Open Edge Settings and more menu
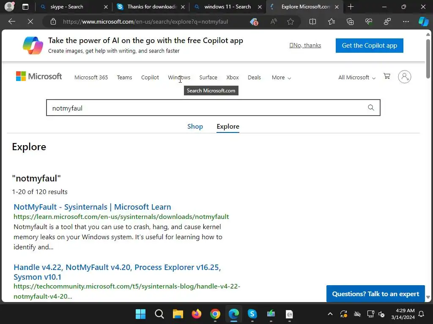Viewport: 433px width, 324px height. 406,22
